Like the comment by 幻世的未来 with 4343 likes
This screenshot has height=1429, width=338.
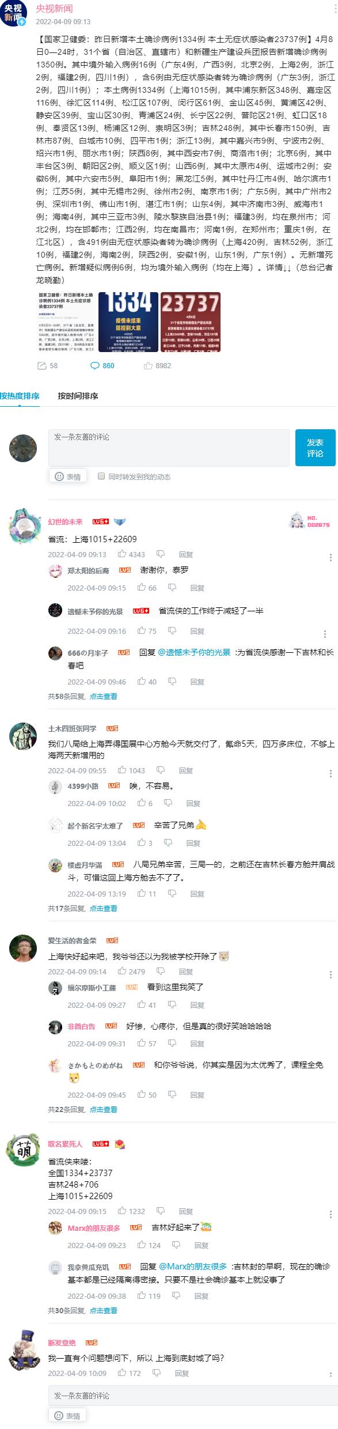coord(122,554)
